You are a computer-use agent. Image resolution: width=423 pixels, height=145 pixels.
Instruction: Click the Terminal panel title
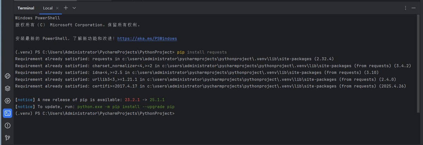26,8
